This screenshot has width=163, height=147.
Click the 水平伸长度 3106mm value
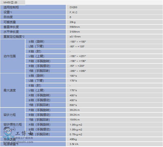[75, 32]
